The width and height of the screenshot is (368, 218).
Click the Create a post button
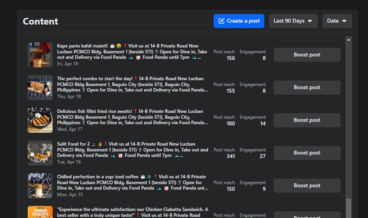(239, 21)
